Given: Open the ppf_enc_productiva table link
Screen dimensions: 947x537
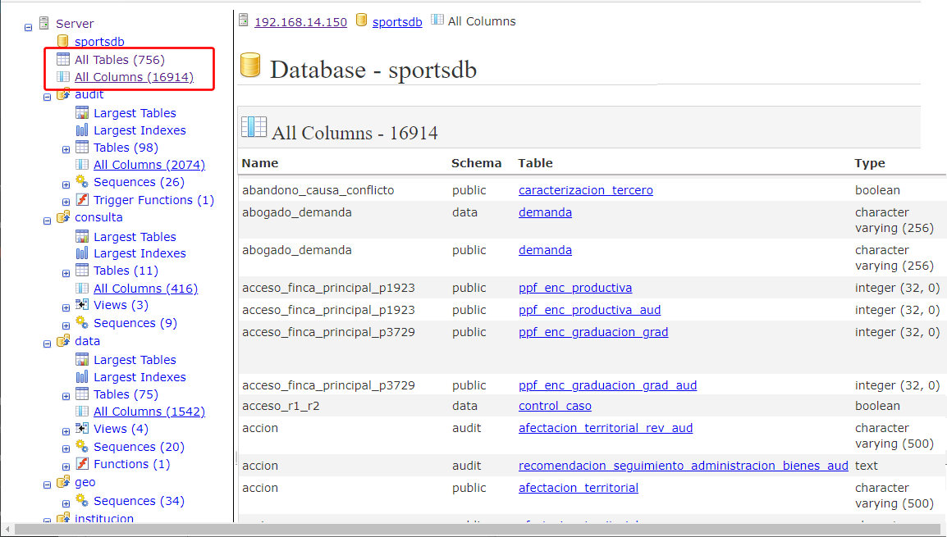Looking at the screenshot, I should [574, 288].
